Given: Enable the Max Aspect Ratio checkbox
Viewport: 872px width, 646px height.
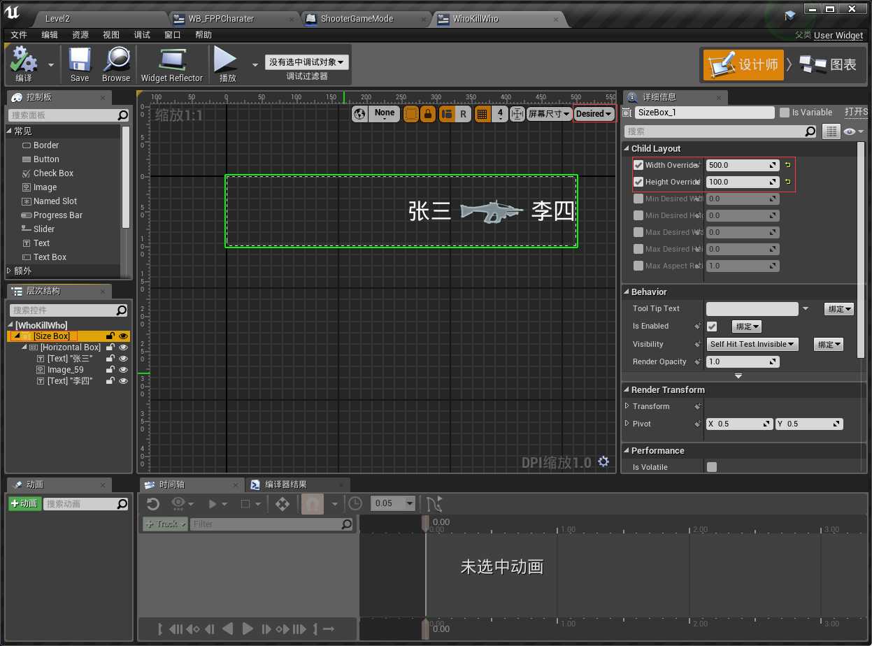Looking at the screenshot, I should click(638, 266).
